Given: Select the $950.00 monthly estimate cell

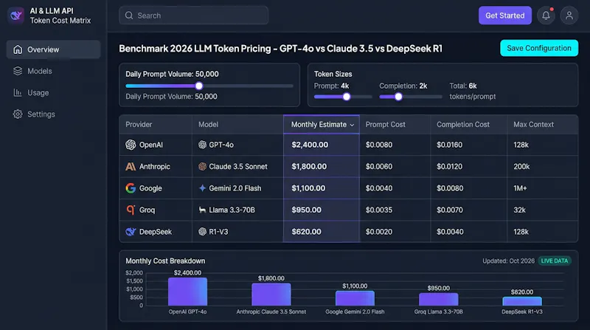Looking at the screenshot, I should pyautogui.click(x=322, y=210).
